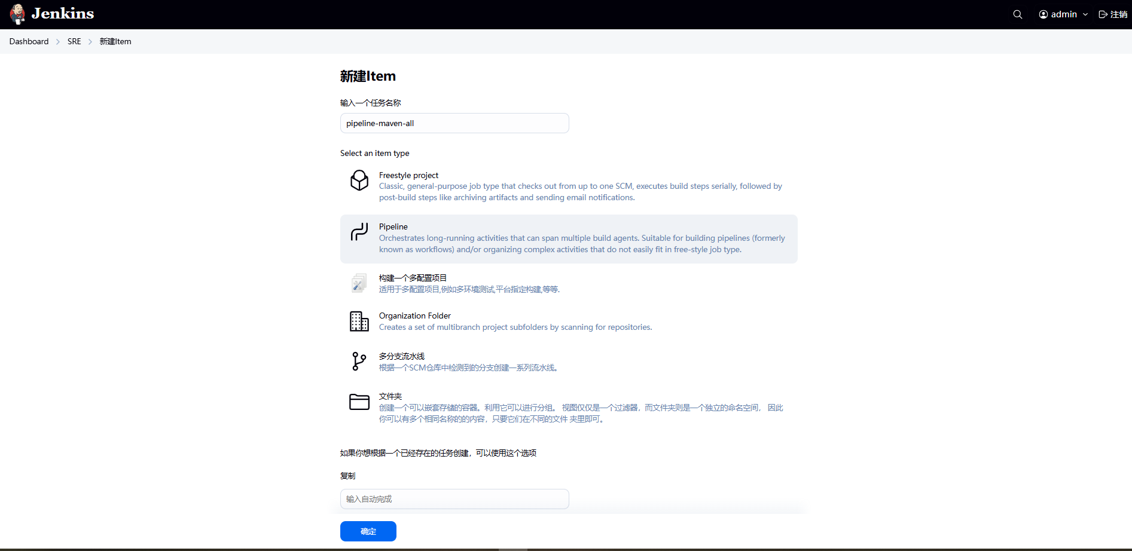Image resolution: width=1132 pixels, height=551 pixels.
Task: Go to Dashboard breadcrumb
Action: (x=29, y=42)
